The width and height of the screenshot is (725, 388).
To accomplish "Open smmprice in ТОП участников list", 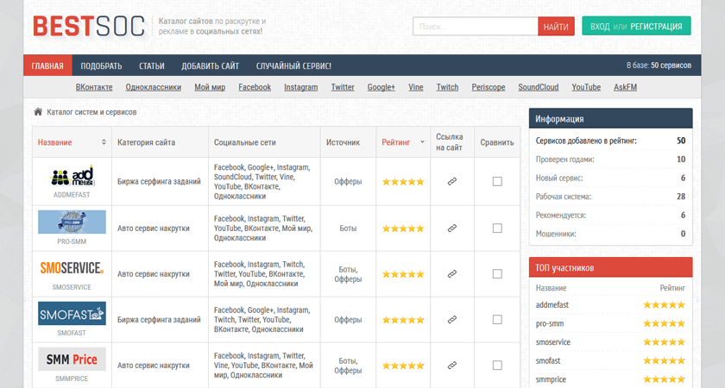I will pos(551,379).
